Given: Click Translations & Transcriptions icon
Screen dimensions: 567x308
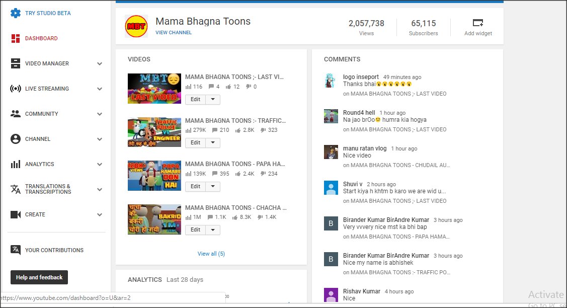Looking at the screenshot, I should [x=16, y=189].
